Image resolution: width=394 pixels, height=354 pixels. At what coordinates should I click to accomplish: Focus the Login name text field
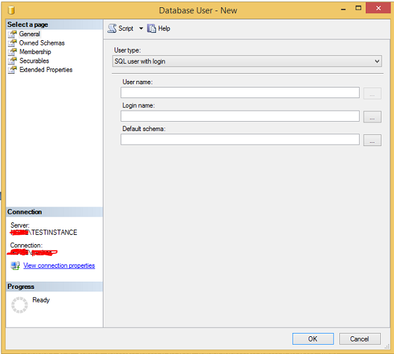click(x=240, y=116)
